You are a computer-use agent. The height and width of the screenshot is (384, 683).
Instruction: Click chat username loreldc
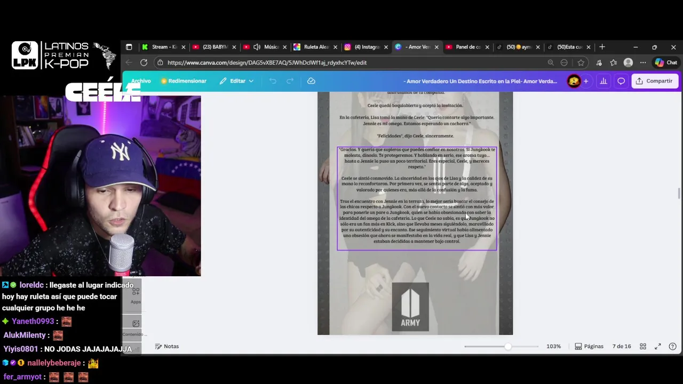coord(32,285)
